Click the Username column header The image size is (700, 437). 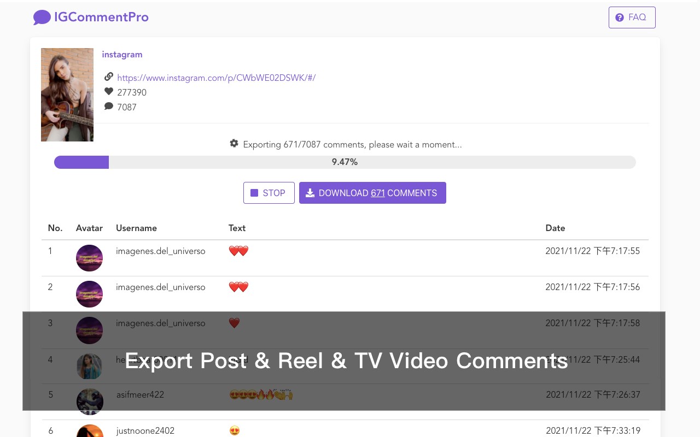pyautogui.click(x=136, y=228)
